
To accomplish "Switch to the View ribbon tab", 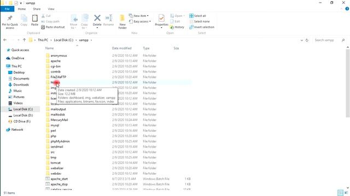I will 51,9.
